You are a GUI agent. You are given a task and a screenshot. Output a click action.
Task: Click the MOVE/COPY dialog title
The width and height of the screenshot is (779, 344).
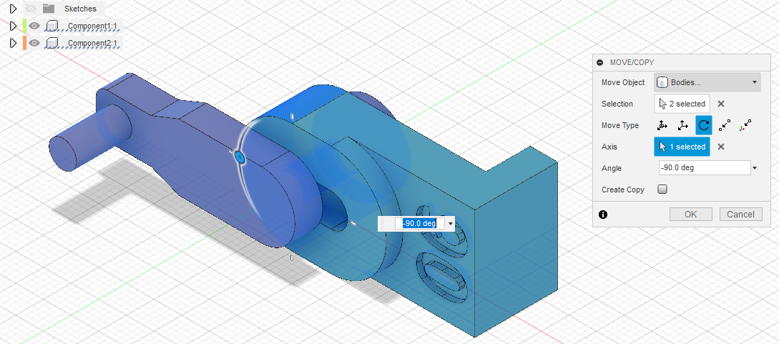tap(632, 62)
